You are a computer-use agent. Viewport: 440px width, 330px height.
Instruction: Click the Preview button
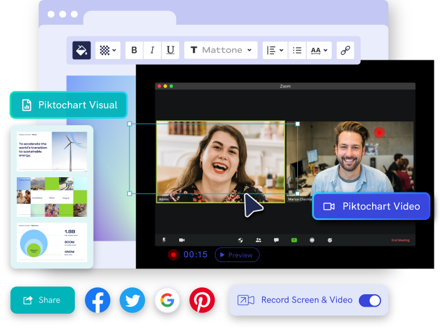[x=237, y=255]
